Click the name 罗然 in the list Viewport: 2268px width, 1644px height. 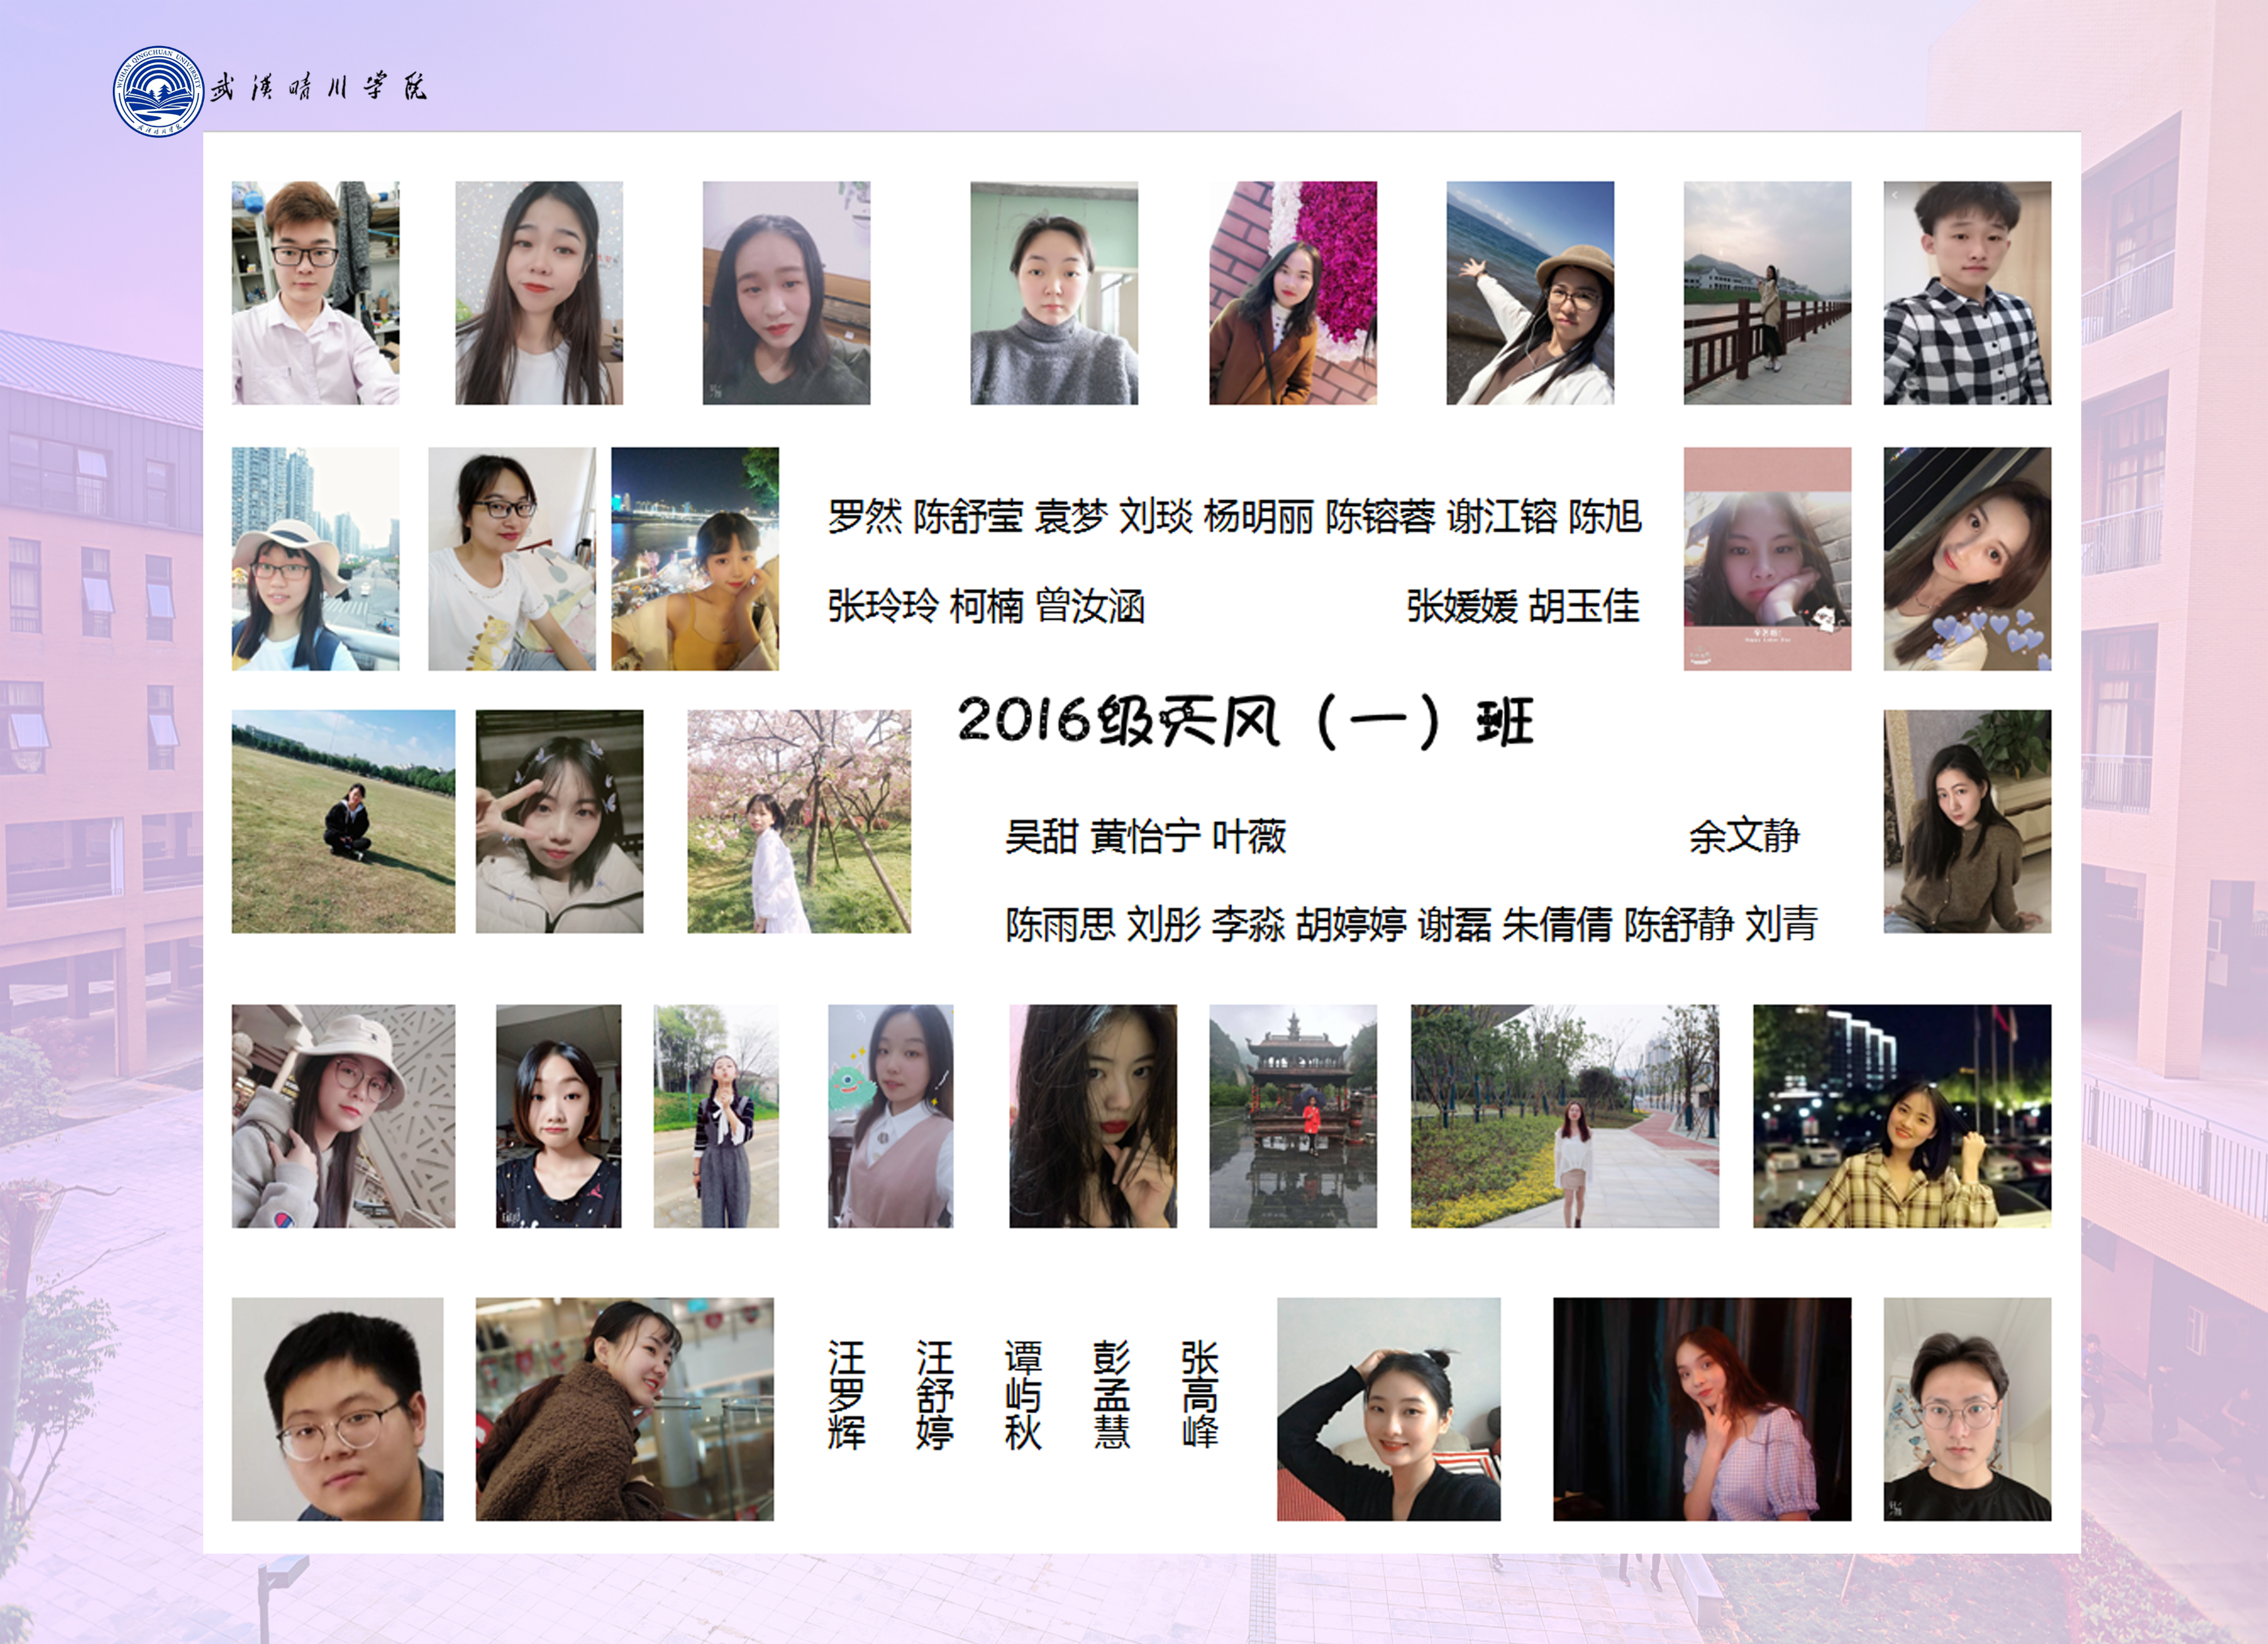tap(865, 517)
